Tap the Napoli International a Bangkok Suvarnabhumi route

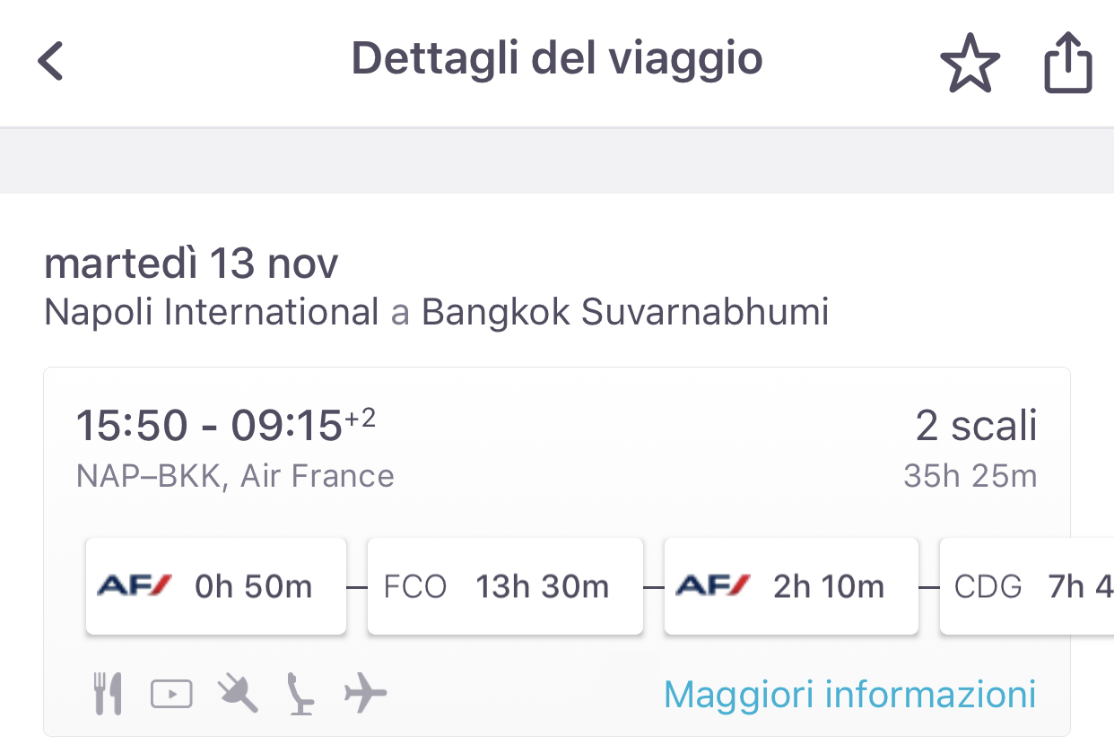coord(436,312)
